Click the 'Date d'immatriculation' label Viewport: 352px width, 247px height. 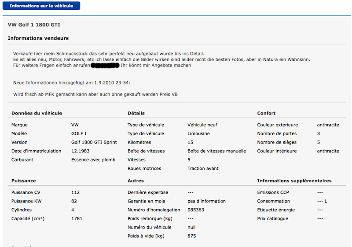pos(36,151)
